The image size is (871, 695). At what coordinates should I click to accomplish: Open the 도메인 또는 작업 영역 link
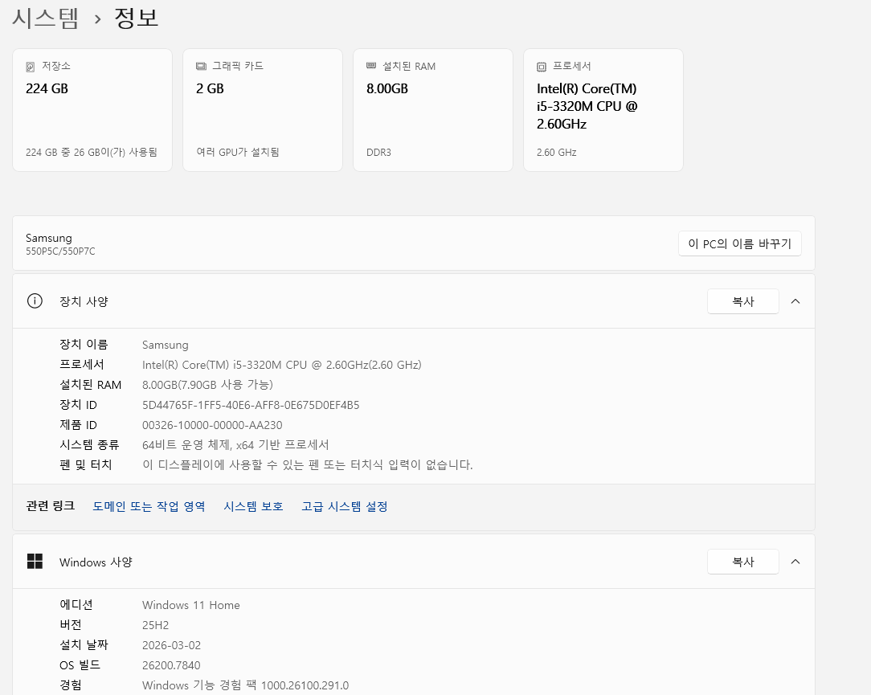[x=149, y=506]
